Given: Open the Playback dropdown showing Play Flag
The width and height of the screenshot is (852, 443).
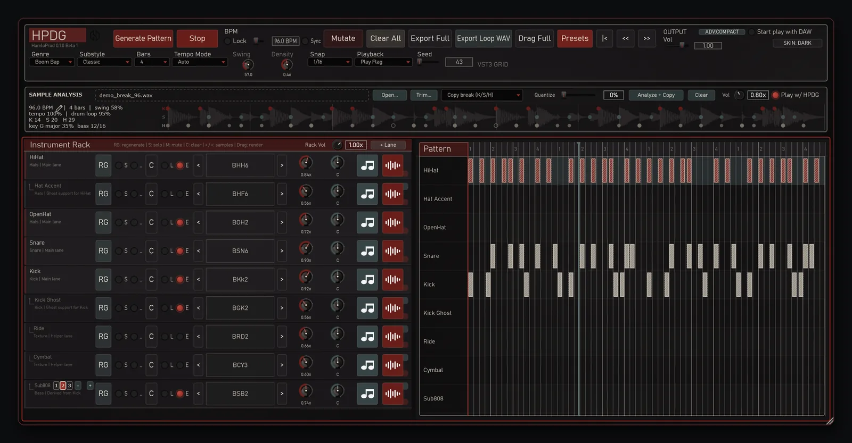Looking at the screenshot, I should (x=384, y=62).
